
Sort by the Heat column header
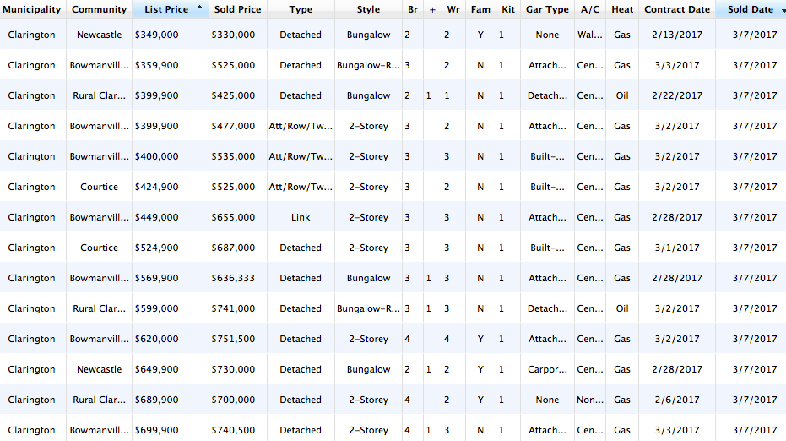[622, 10]
